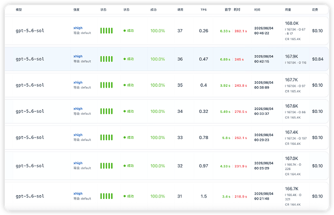Open the xhigh link in the 36-call row
334x215 pixels.
click(78, 56)
